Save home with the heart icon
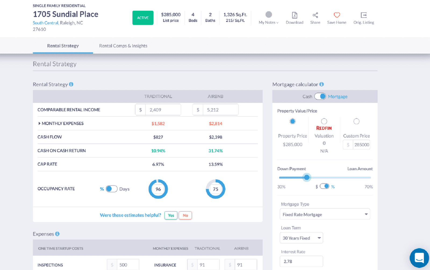 tap(337, 15)
